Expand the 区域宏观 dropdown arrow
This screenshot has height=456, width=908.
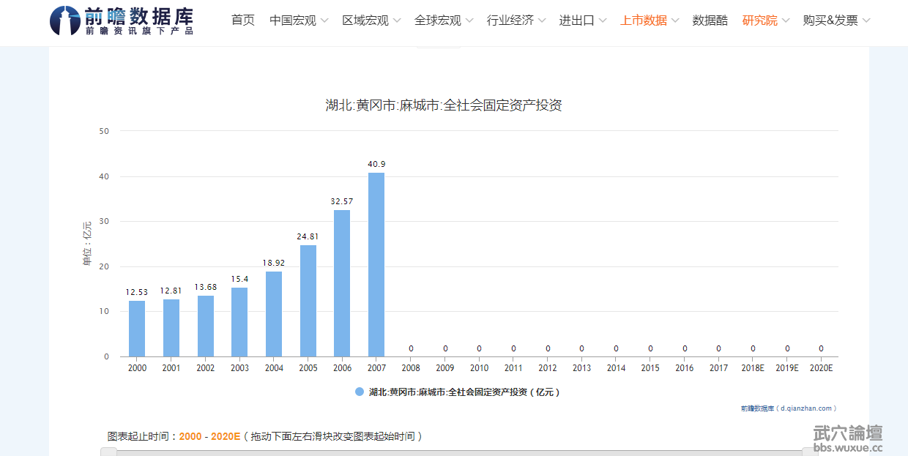397,20
